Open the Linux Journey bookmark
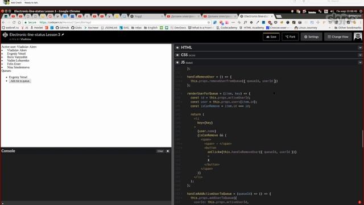The width and height of the screenshot is (364, 205). (306, 28)
